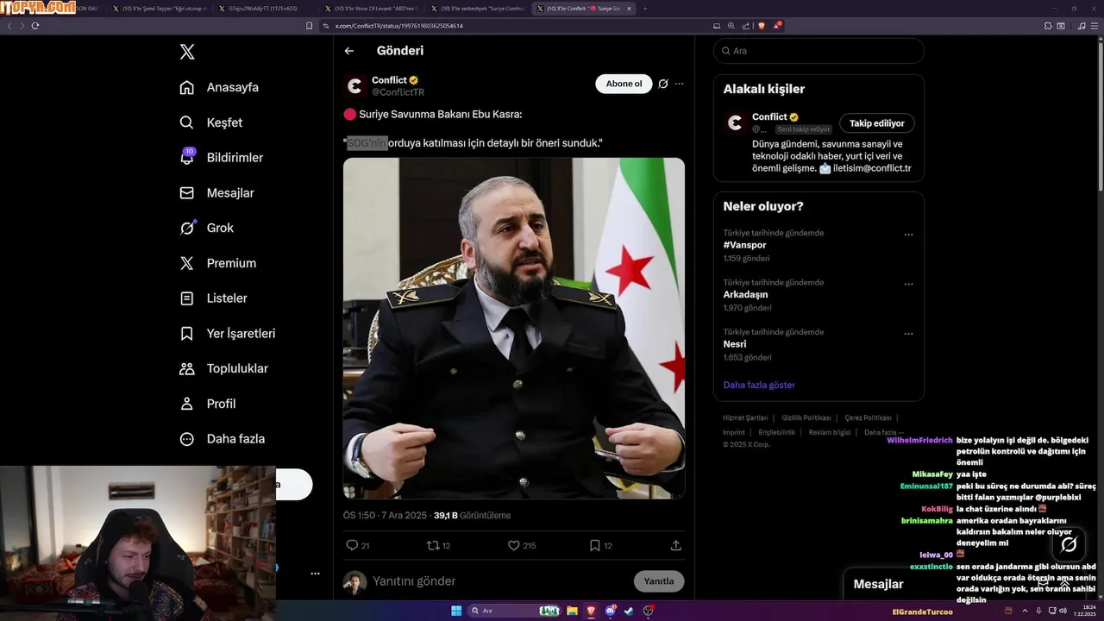
Task: Open Steam from taskbar
Action: [629, 611]
